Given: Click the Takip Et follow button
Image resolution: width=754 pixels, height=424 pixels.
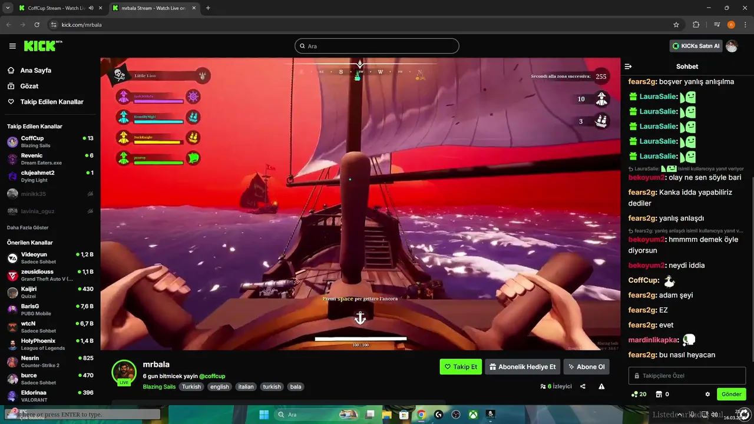Looking at the screenshot, I should pyautogui.click(x=461, y=367).
